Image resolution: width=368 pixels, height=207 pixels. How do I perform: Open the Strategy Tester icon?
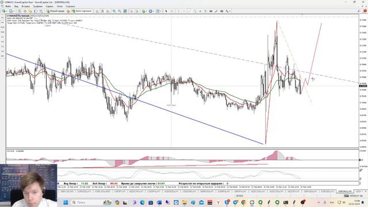pyautogui.click(x=41, y=11)
